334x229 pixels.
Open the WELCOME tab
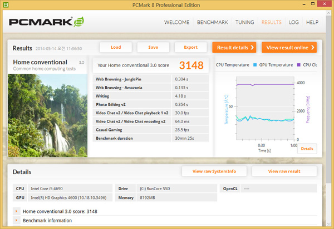(x=177, y=23)
